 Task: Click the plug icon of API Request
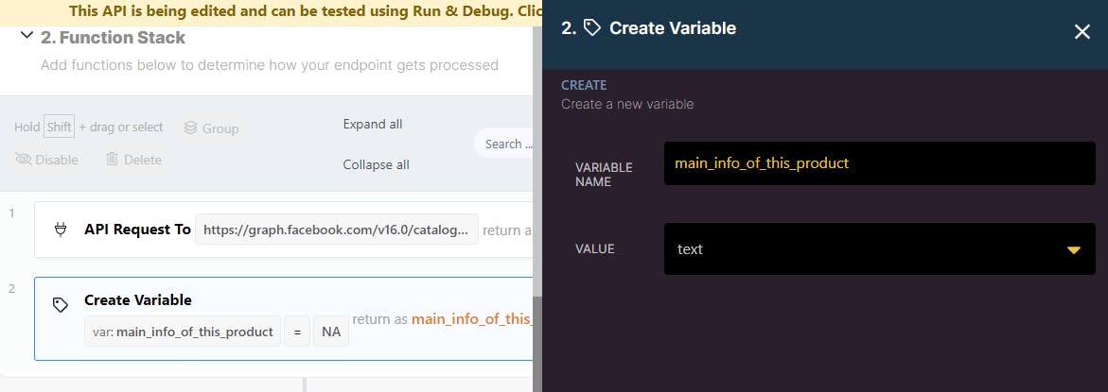[x=60, y=230]
